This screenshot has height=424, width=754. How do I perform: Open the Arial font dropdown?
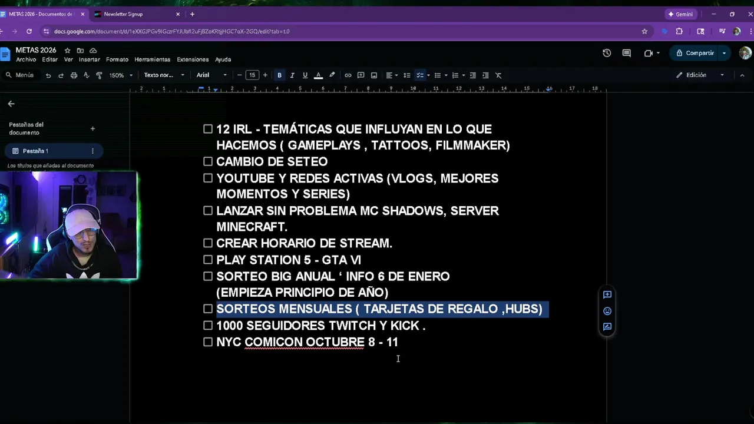click(x=211, y=75)
